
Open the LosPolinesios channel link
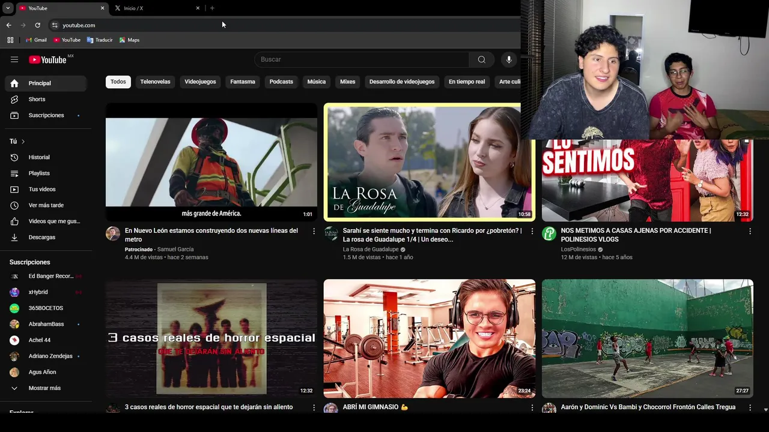pyautogui.click(x=579, y=250)
